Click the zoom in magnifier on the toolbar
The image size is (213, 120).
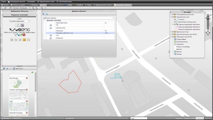pyautogui.click(x=33, y=8)
